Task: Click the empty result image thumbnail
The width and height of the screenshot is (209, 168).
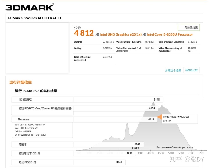Action: (x=37, y=48)
